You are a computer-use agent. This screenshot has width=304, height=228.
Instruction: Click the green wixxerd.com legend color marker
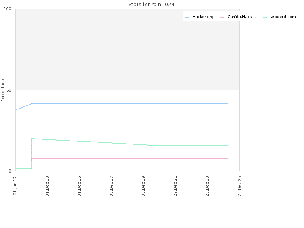tap(265, 17)
